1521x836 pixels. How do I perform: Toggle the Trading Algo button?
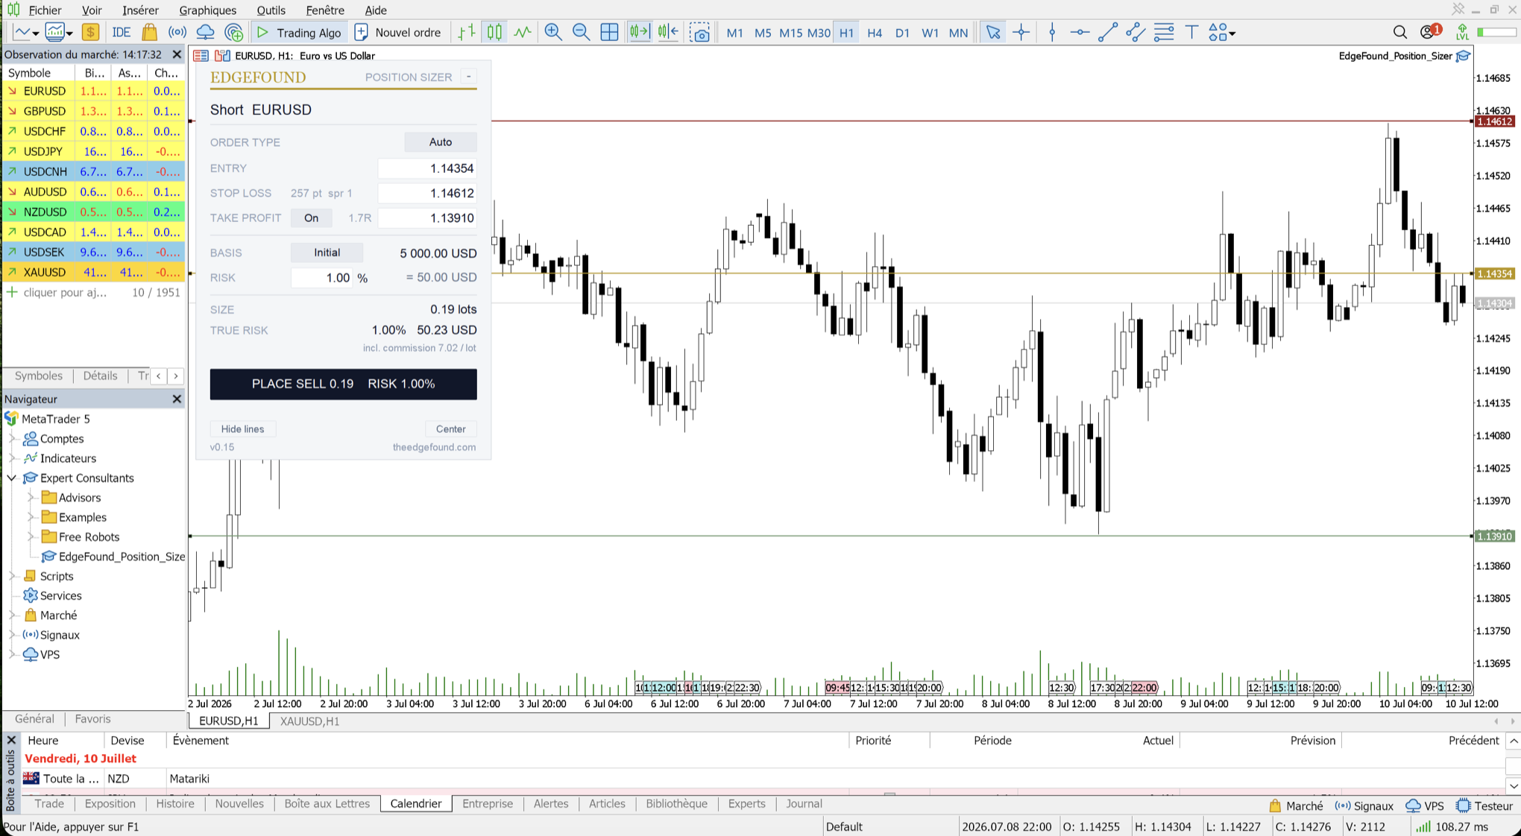(298, 32)
